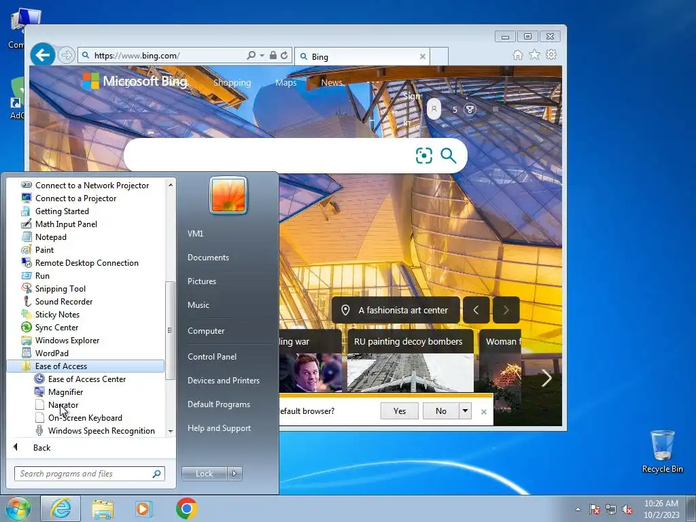Open Pictures library
This screenshot has width=696, height=522.
coord(201,281)
